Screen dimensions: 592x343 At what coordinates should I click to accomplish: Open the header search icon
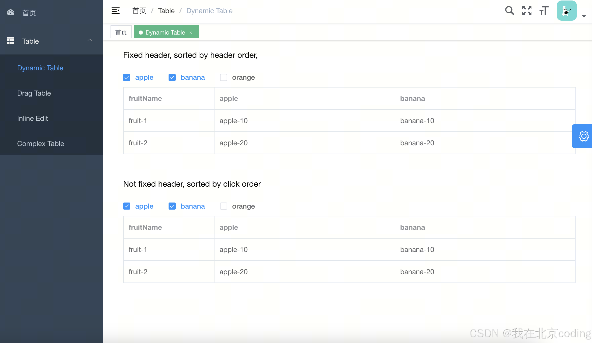click(509, 11)
